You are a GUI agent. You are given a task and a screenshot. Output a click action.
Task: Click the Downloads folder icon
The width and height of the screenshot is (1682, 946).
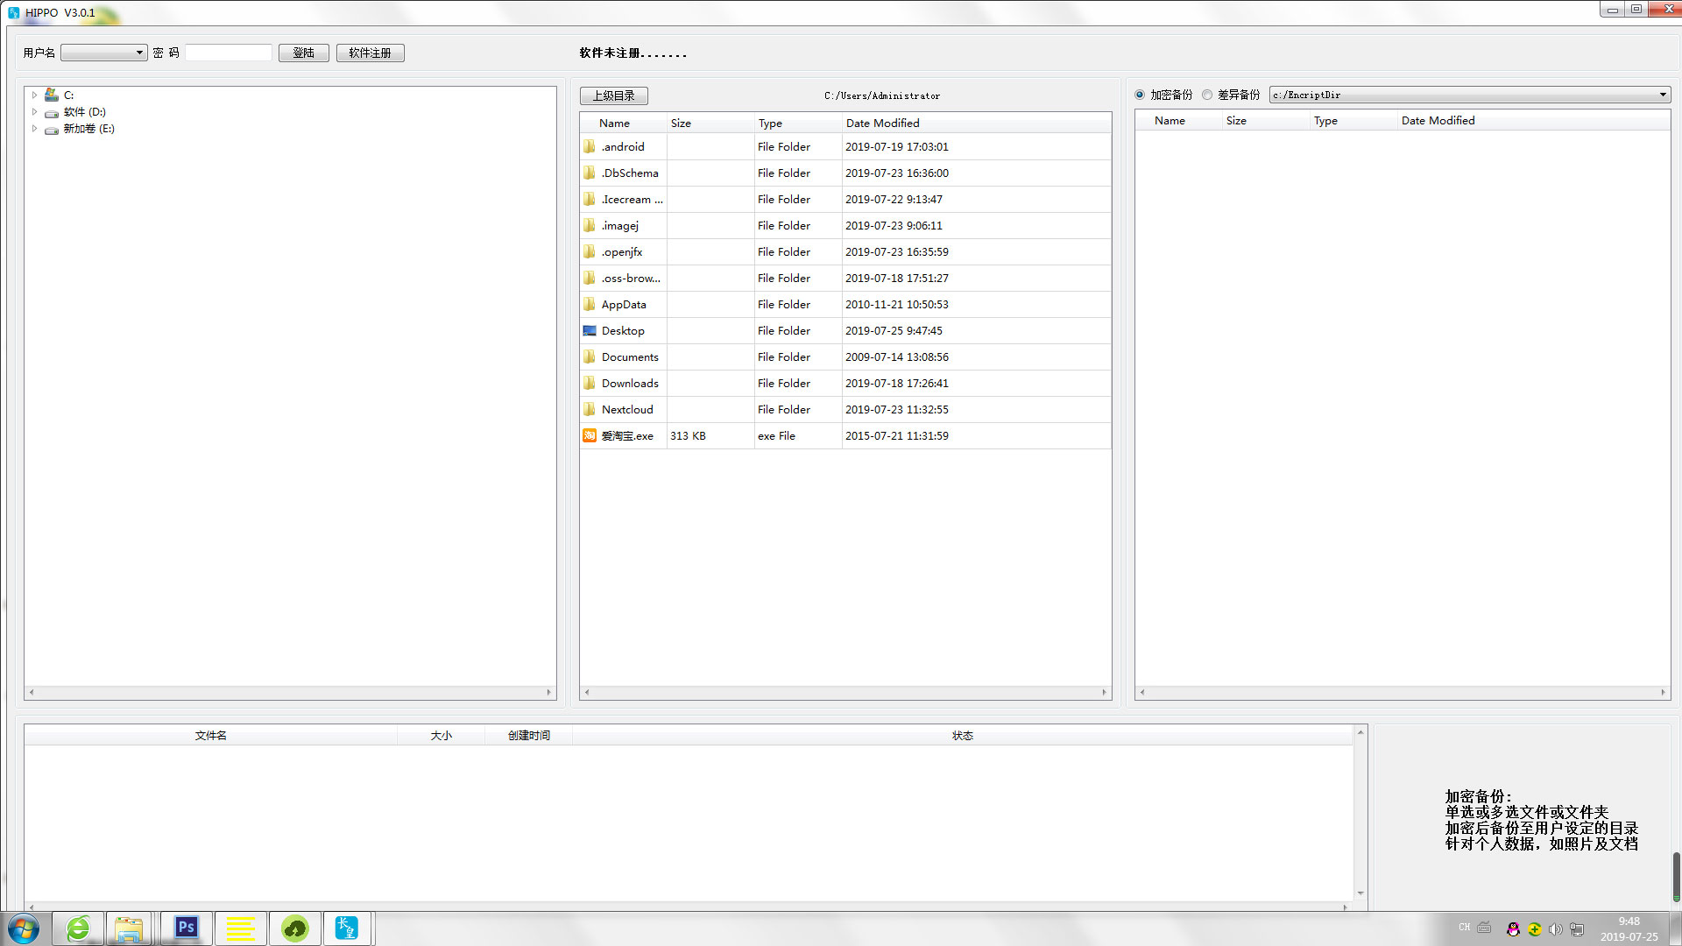(x=590, y=383)
